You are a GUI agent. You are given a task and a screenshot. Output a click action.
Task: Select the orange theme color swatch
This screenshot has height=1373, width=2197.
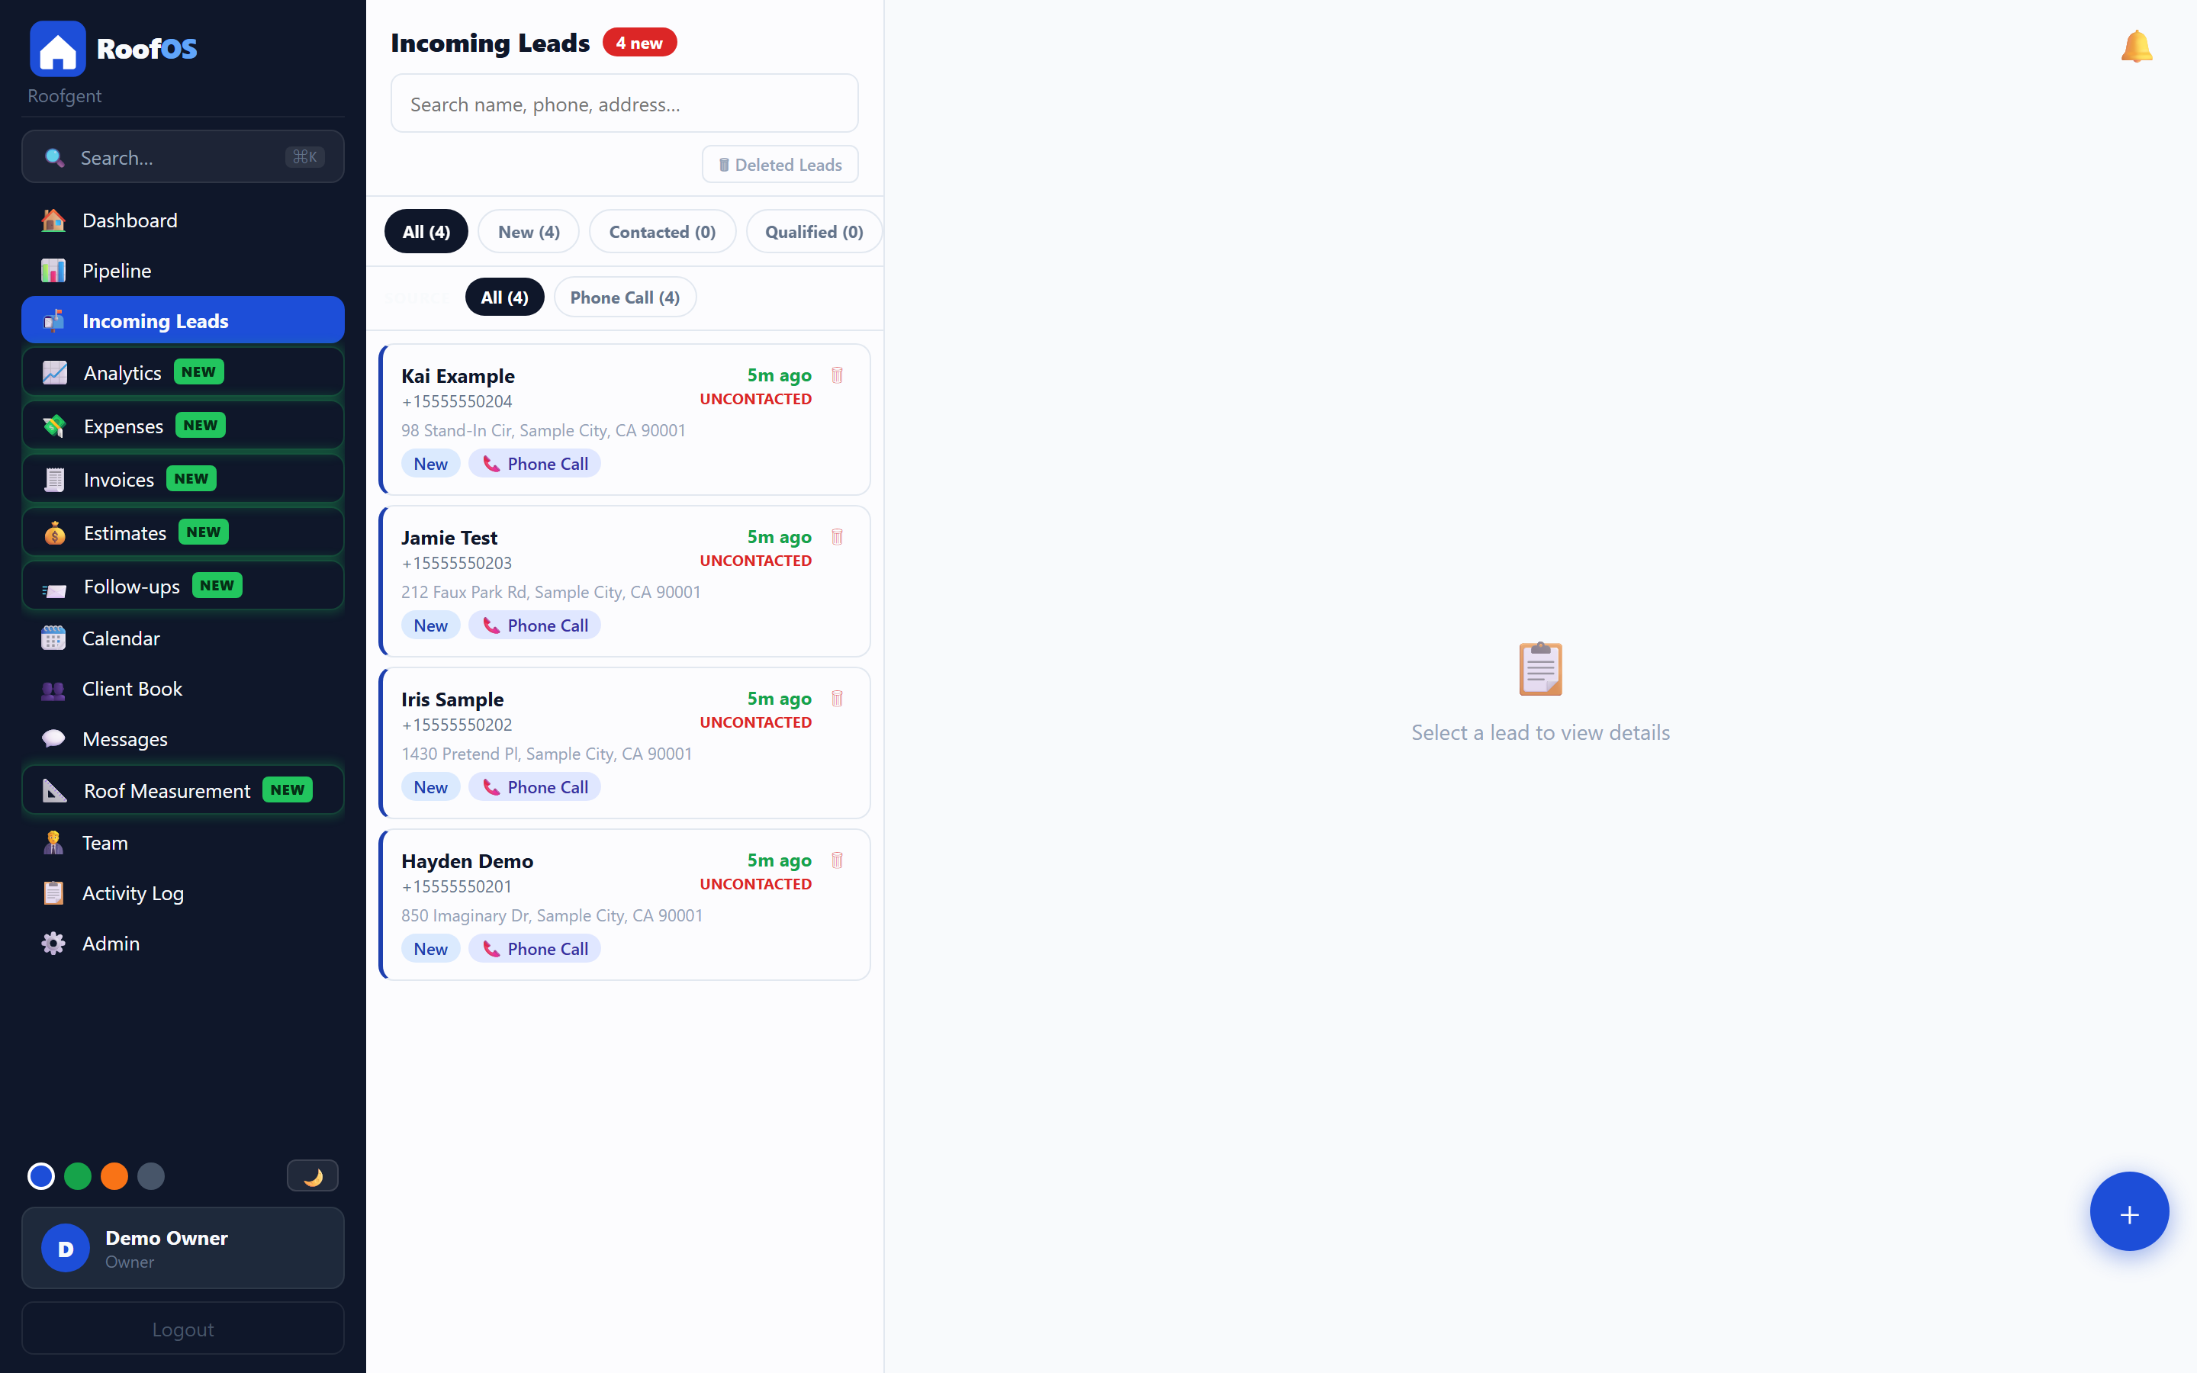[114, 1175]
